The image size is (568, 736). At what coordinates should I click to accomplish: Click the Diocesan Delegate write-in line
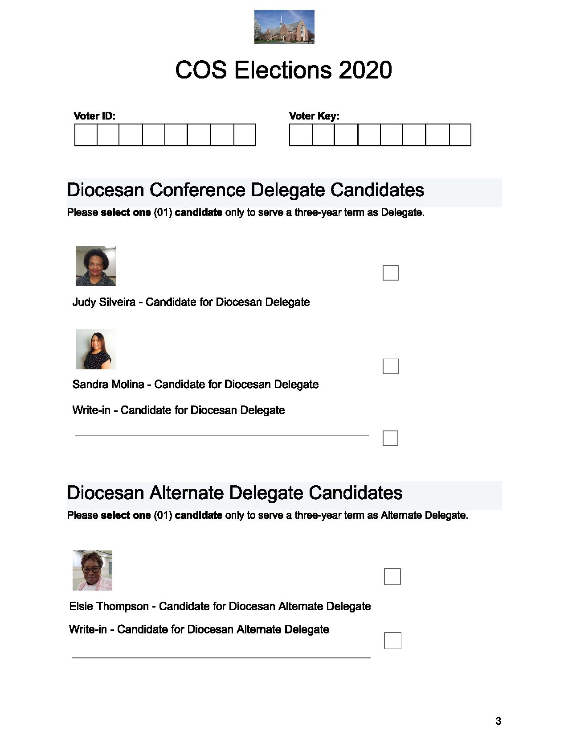[222, 435]
